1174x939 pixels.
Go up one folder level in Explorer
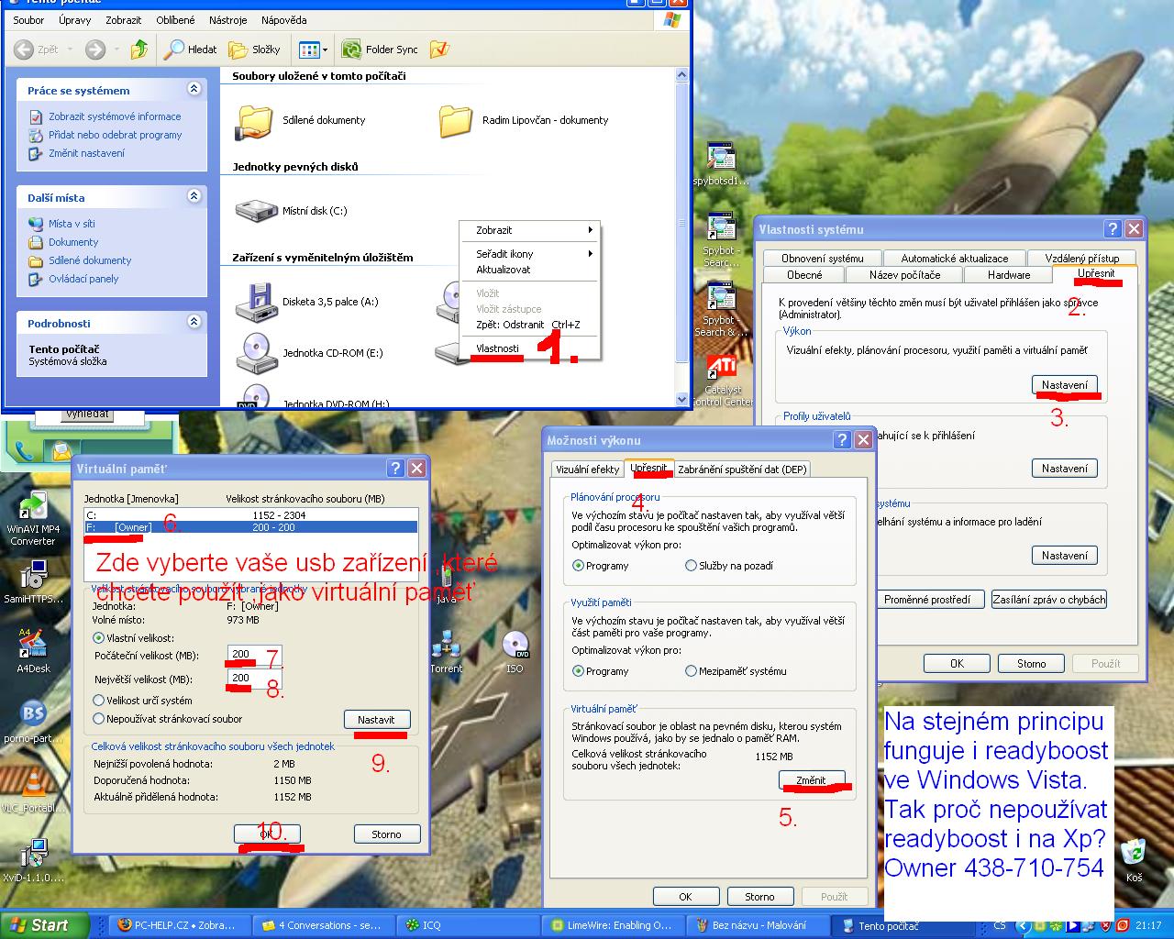point(139,50)
